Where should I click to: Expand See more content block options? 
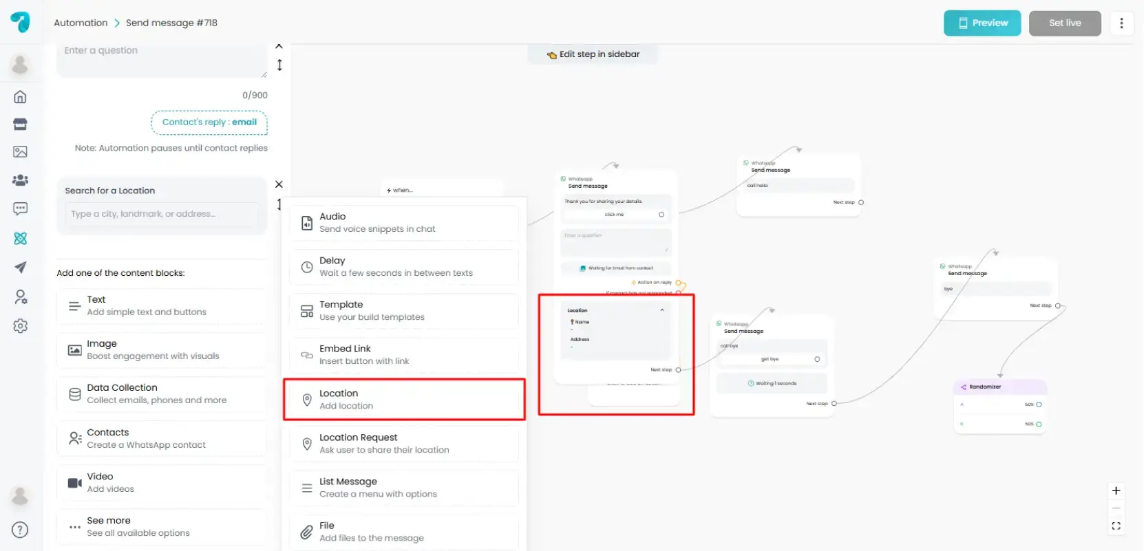pos(161,527)
